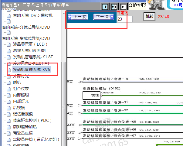Select 内部照明 tree entry

pyautogui.click(x=21, y=95)
